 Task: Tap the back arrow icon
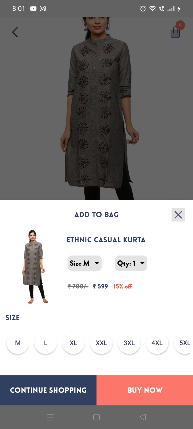click(x=15, y=32)
